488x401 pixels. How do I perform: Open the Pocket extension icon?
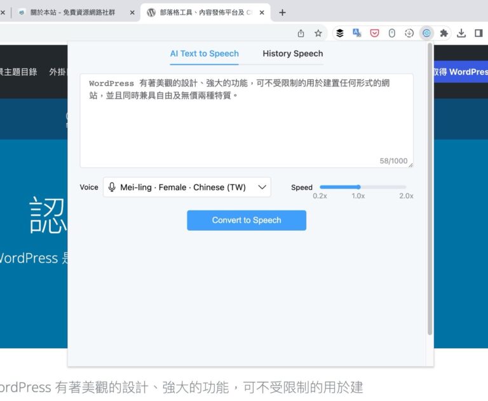coord(374,33)
